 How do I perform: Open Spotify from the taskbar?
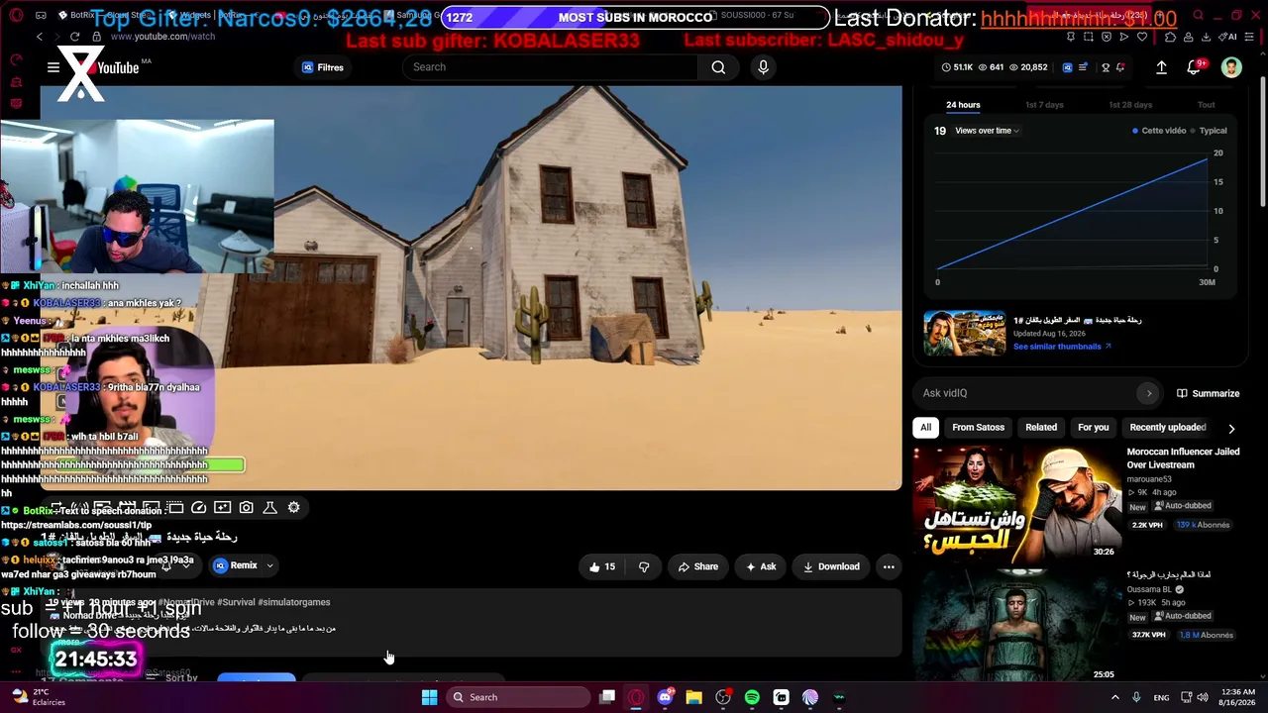752,697
